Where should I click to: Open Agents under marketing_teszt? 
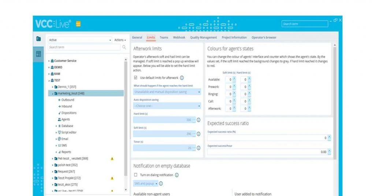(66, 119)
